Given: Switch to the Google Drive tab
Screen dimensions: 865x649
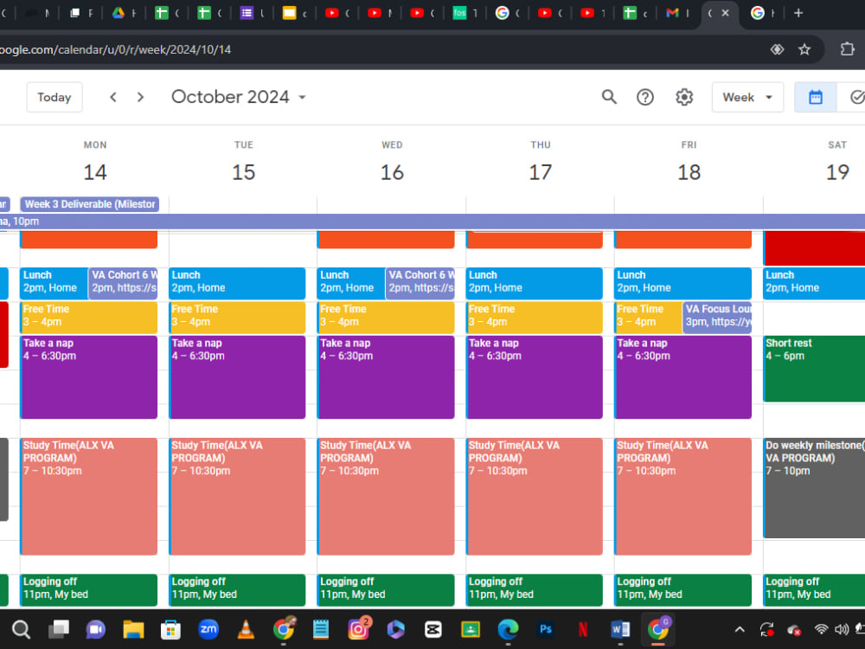Looking at the screenshot, I should 118,13.
